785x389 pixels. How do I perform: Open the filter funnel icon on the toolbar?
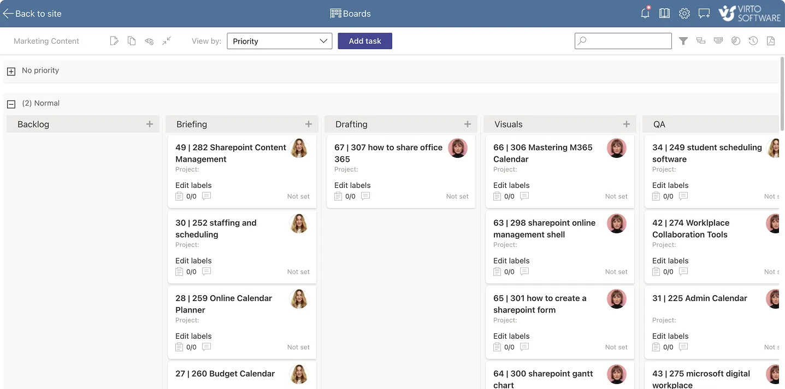[683, 40]
